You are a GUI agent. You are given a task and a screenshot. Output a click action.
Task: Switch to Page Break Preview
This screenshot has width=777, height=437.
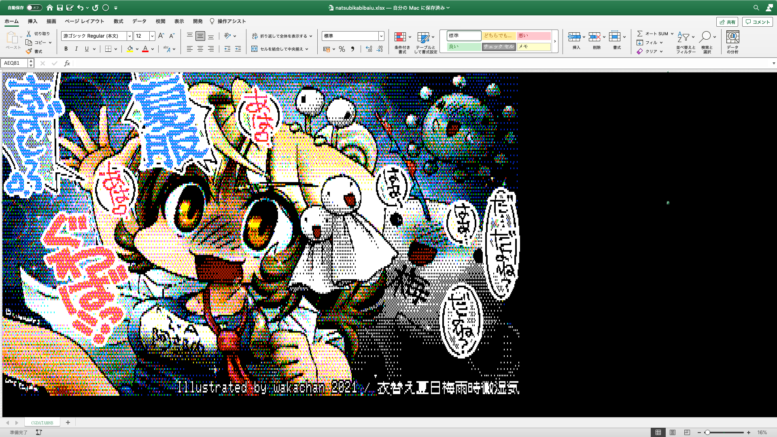point(687,433)
